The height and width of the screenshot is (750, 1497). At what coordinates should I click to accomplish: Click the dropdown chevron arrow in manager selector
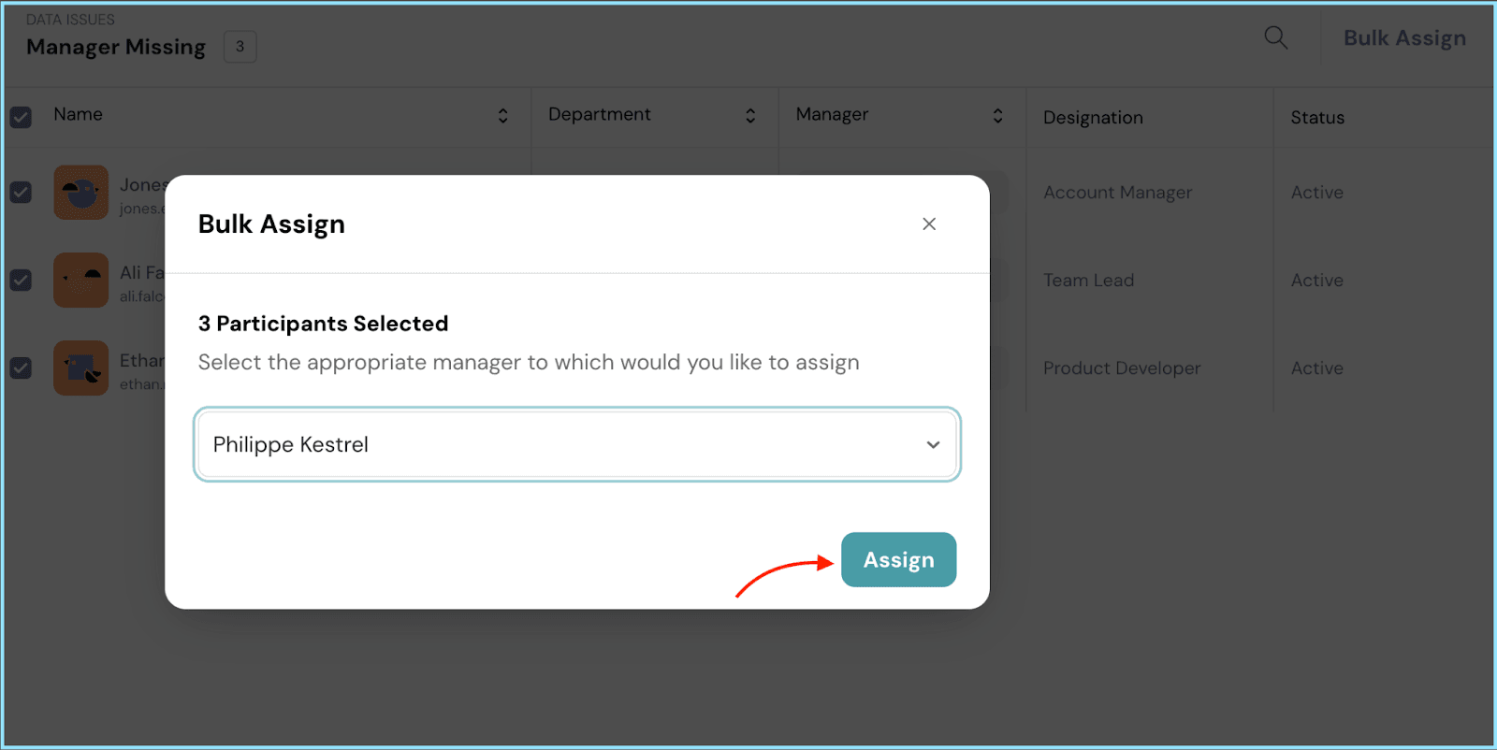[932, 445]
